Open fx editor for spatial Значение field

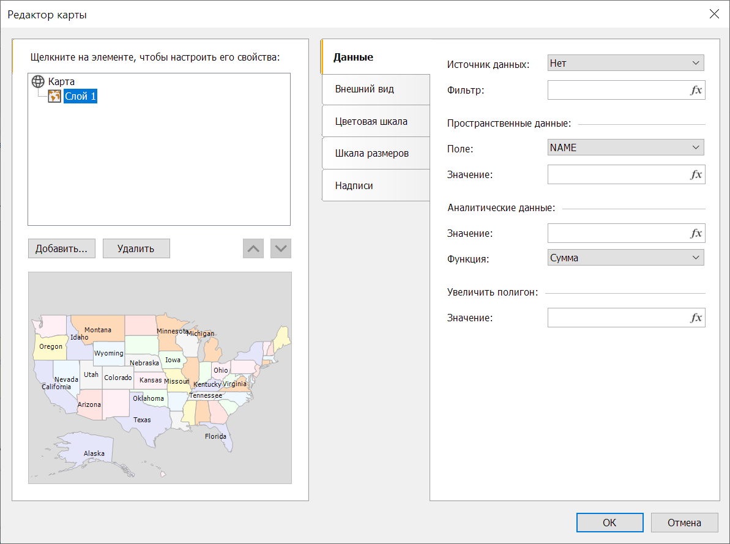coord(696,175)
